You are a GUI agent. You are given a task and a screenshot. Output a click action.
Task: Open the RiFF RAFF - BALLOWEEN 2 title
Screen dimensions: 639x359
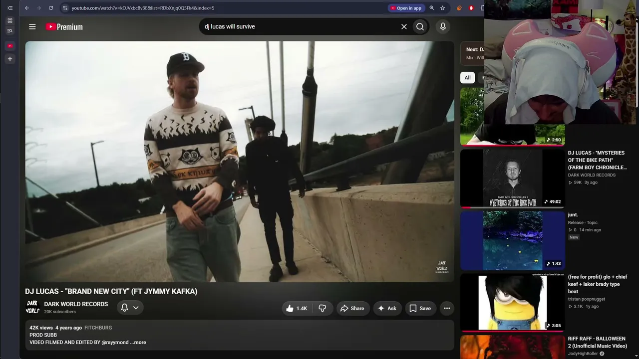click(597, 342)
